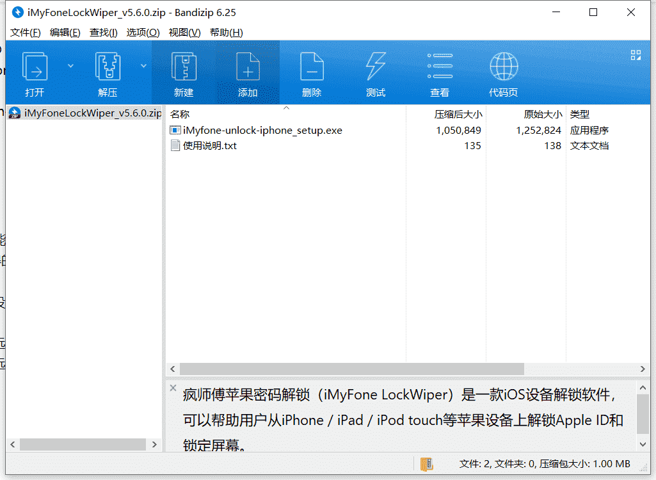Click the toolbar layout grid icon
Image resolution: width=656 pixels, height=480 pixels.
coord(636,55)
